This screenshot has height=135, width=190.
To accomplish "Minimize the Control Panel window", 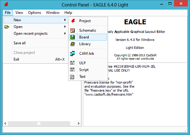I will tap(161, 4).
